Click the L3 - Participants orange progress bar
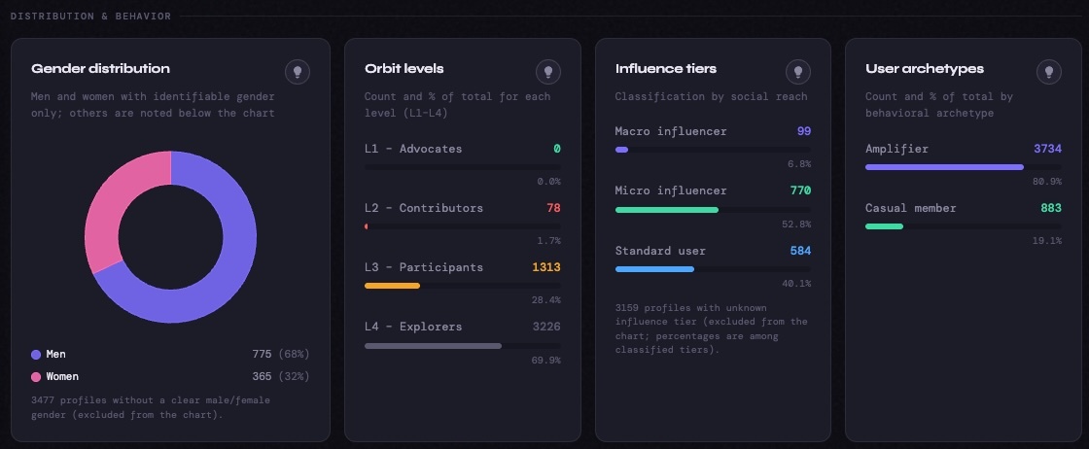Viewport: 1089px width, 449px height. [392, 286]
